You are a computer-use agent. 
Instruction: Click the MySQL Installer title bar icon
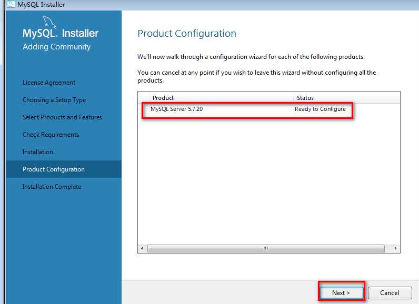pos(11,4)
